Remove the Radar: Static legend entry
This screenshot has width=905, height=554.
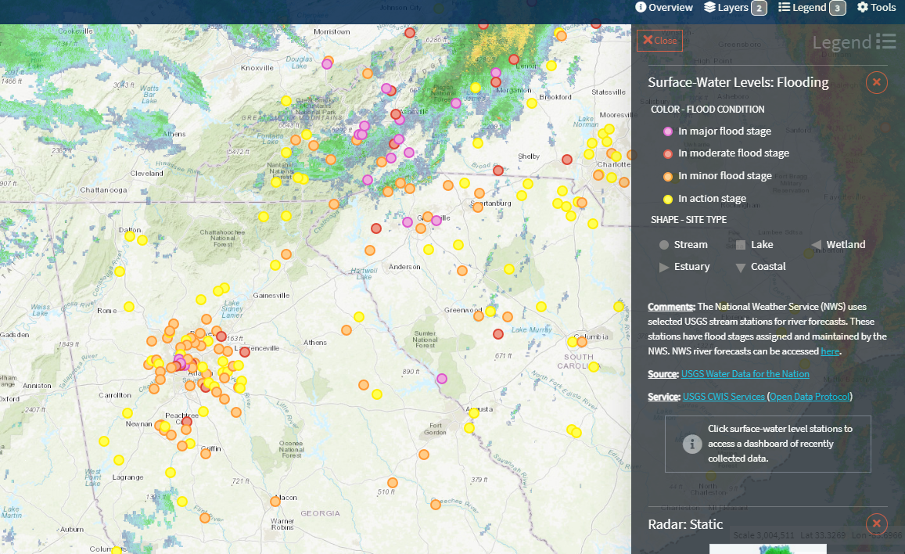[x=876, y=524]
